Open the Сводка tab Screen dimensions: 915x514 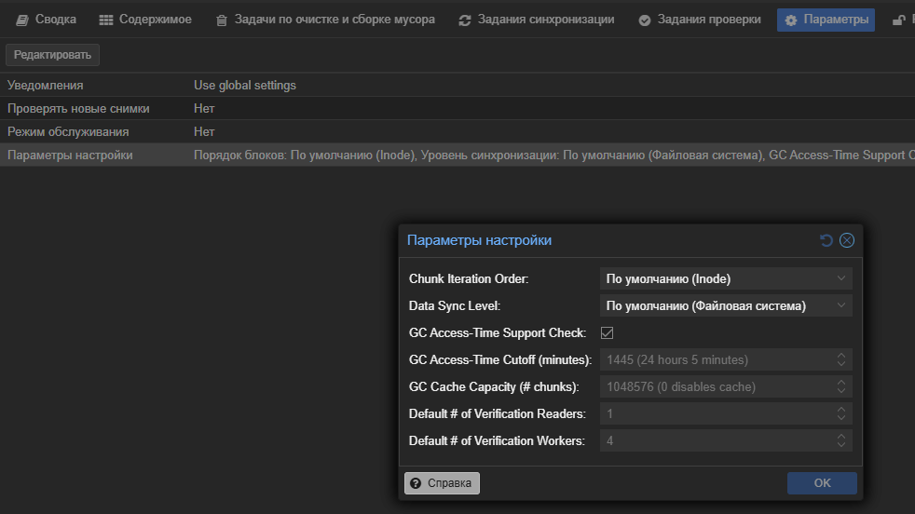[x=47, y=20]
